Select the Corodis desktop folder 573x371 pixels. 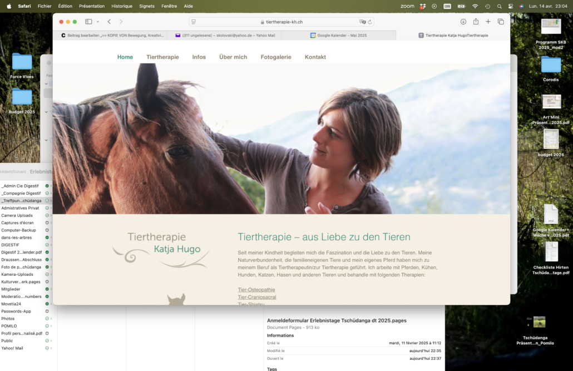551,69
